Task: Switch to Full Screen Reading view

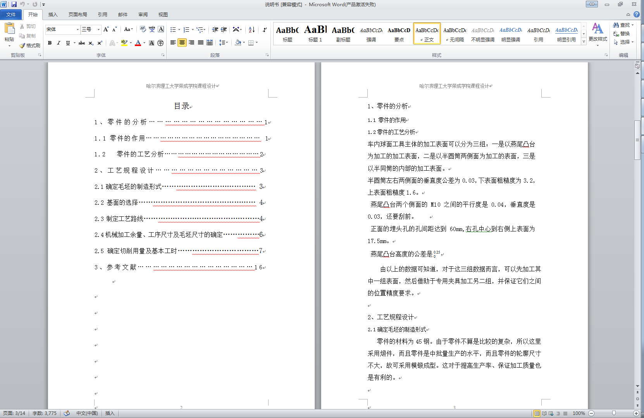Action: (x=544, y=413)
